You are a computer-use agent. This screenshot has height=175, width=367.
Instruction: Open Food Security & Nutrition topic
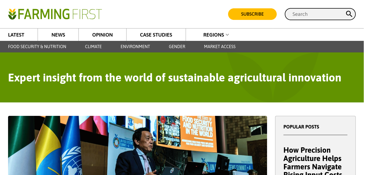(37, 47)
